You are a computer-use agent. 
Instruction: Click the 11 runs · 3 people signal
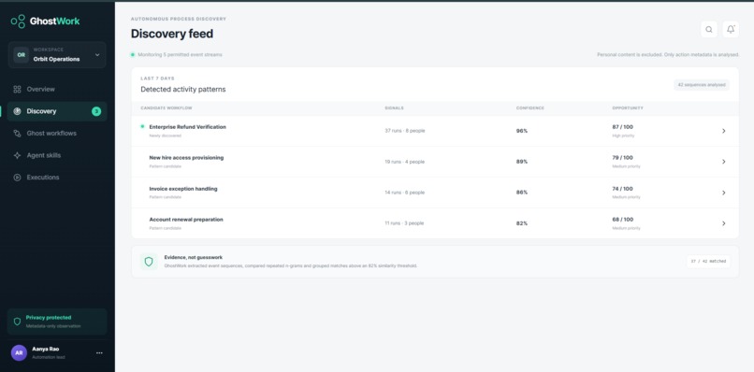point(404,223)
